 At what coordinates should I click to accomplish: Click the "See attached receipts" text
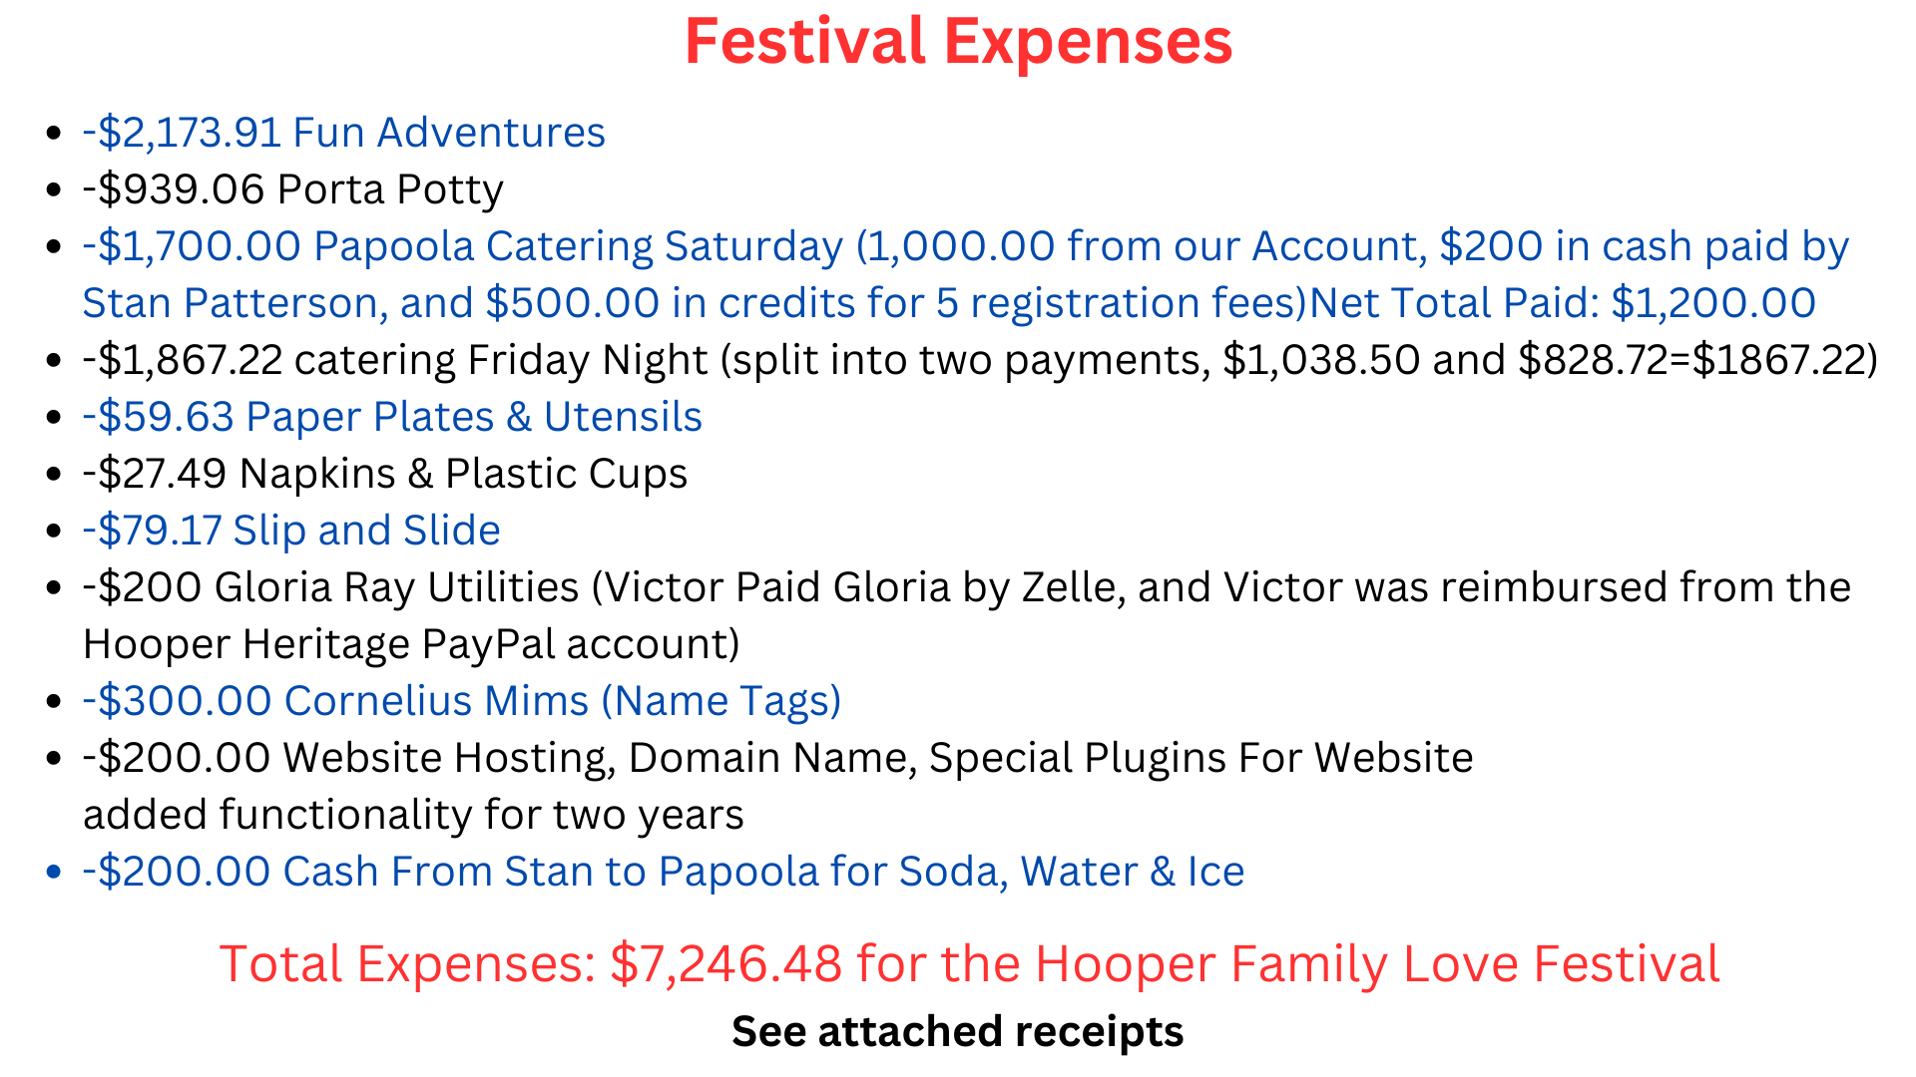957,1031
